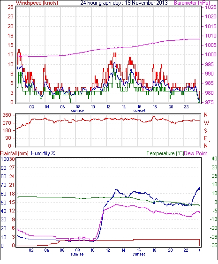Click the Humidity % legend label
The image size is (218, 264).
43,153
